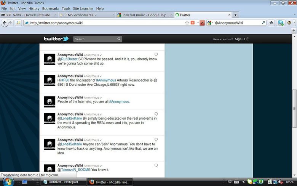The width and height of the screenshot is (297, 186).
Task: Open the Help menu
Action: click(100, 8)
